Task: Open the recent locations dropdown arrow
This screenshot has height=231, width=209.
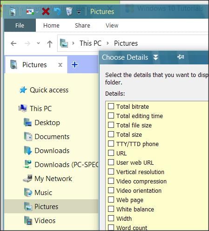Action: tap(38, 43)
